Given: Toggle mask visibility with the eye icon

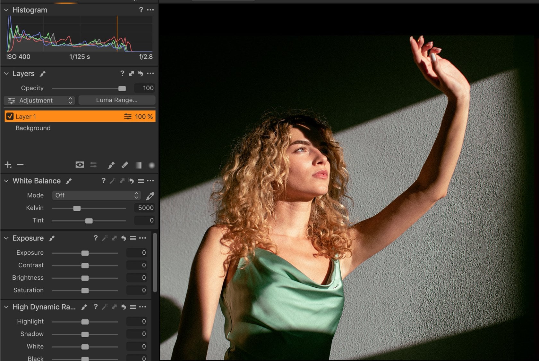Looking at the screenshot, I should coord(80,165).
